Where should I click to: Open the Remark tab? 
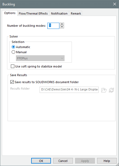[76, 13]
